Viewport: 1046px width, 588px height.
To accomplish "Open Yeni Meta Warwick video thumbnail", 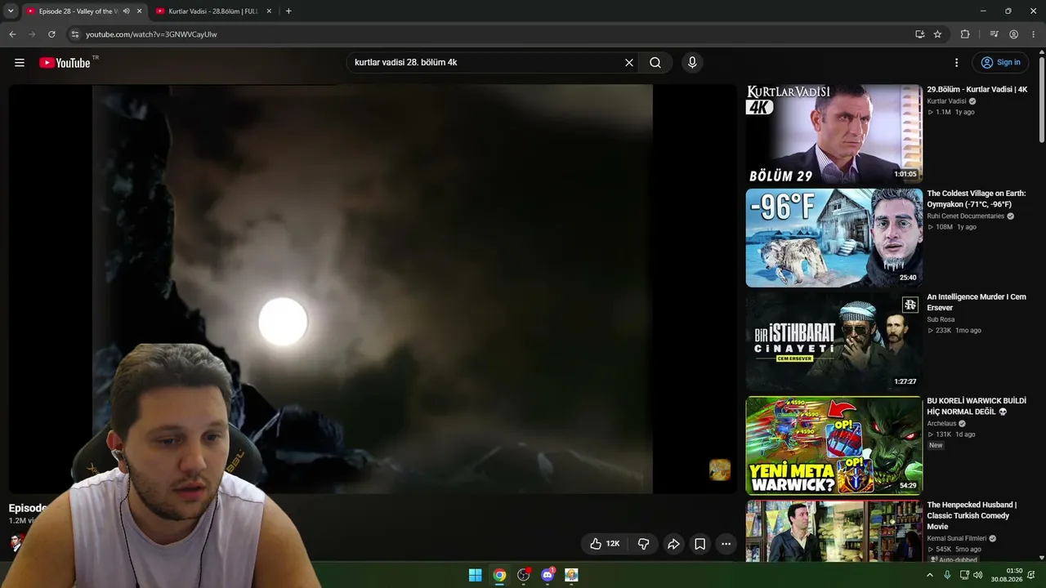I will pyautogui.click(x=834, y=446).
